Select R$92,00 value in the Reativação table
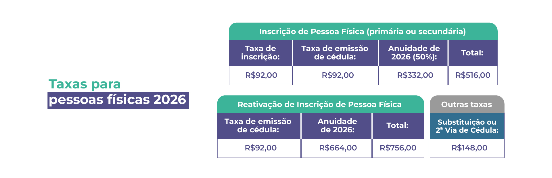This screenshot has height=178, width=552. click(260, 148)
